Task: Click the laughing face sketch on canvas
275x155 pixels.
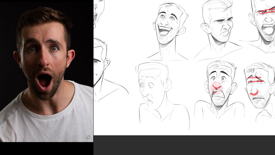Action: [169, 31]
